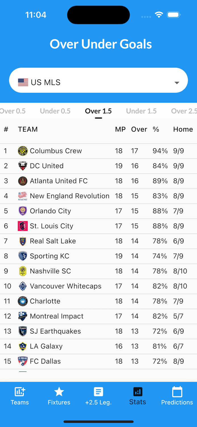197x427 pixels.
Task: Click the St. Louis City badge
Action: tap(23, 226)
